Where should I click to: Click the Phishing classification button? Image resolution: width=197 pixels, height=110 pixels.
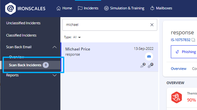(184, 52)
